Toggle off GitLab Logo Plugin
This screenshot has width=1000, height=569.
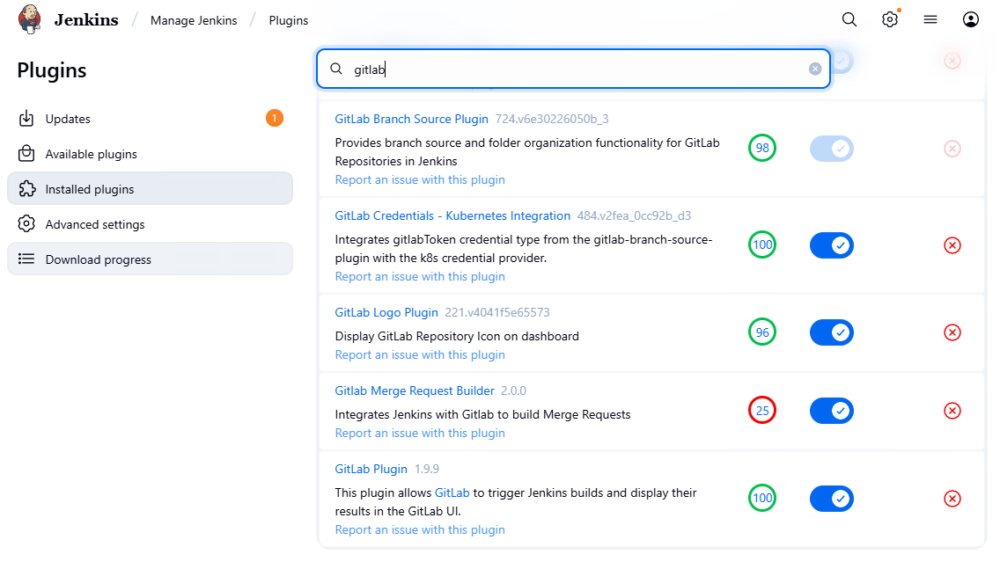click(x=832, y=332)
